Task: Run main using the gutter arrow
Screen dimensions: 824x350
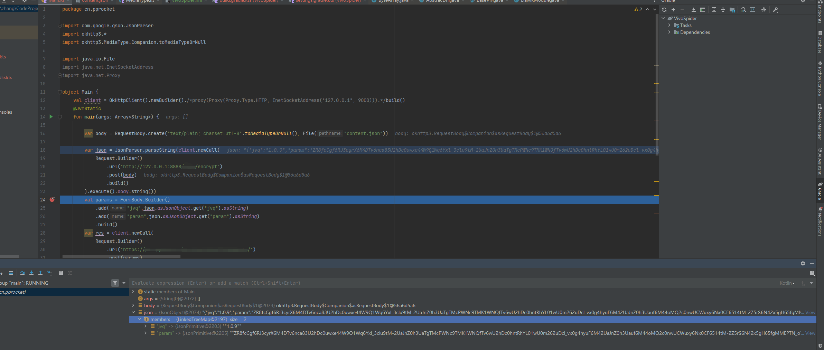Action: [51, 117]
